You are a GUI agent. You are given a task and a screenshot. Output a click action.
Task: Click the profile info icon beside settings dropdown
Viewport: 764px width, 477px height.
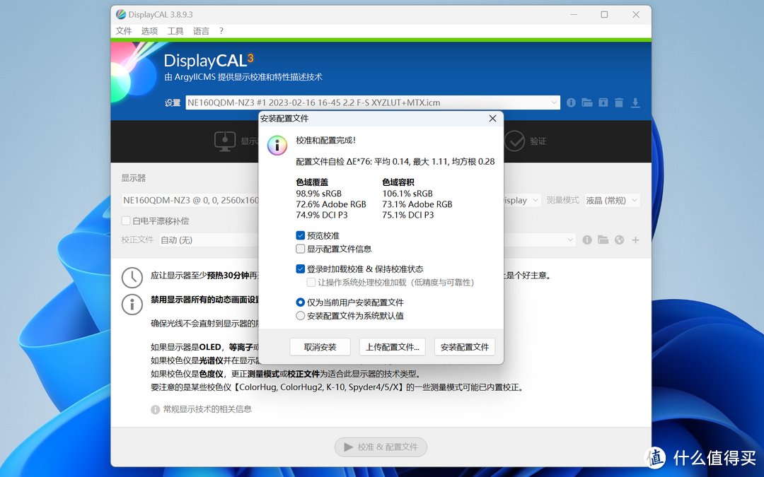click(x=571, y=102)
